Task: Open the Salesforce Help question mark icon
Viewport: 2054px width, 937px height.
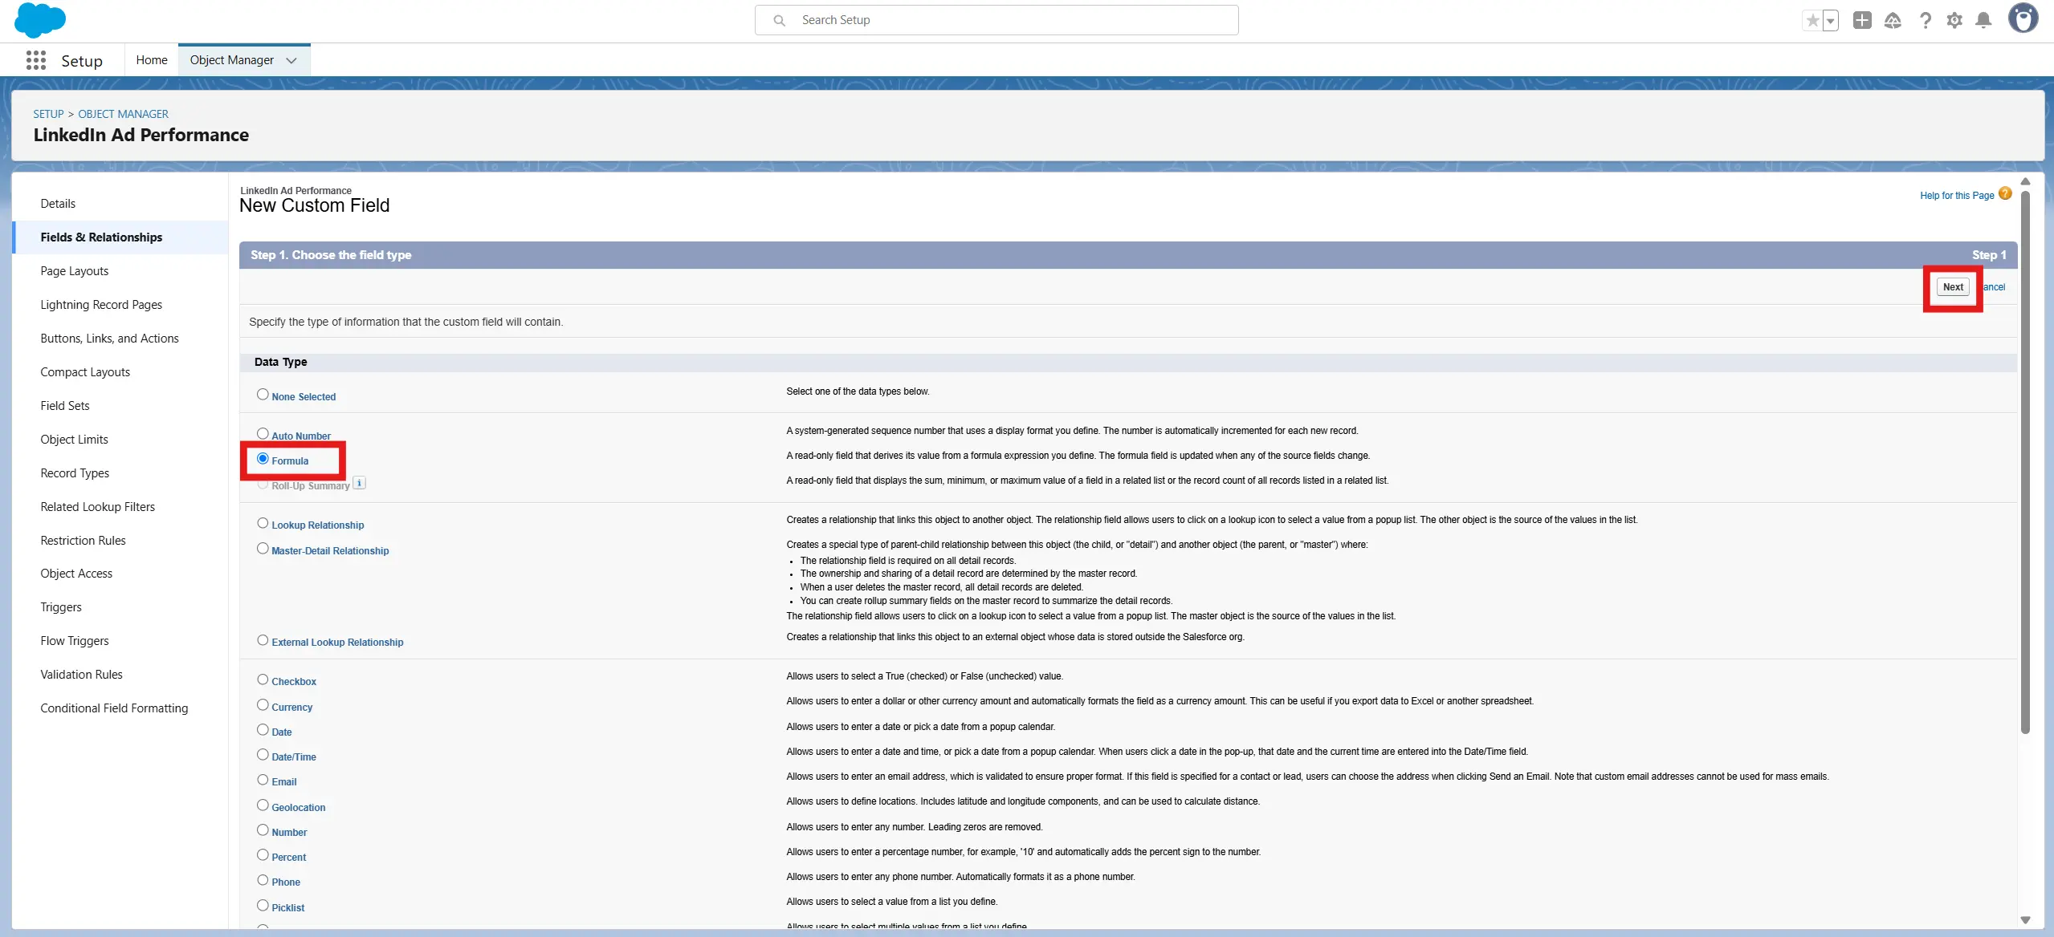Action: (x=1925, y=20)
